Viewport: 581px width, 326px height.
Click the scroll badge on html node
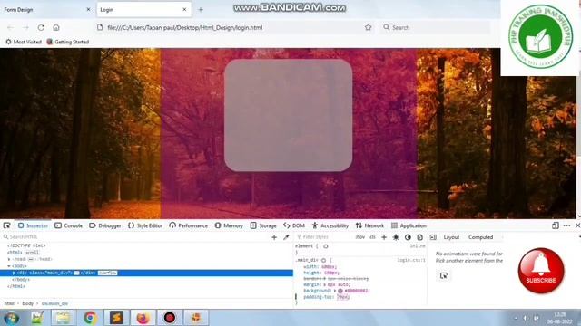[x=32, y=253]
